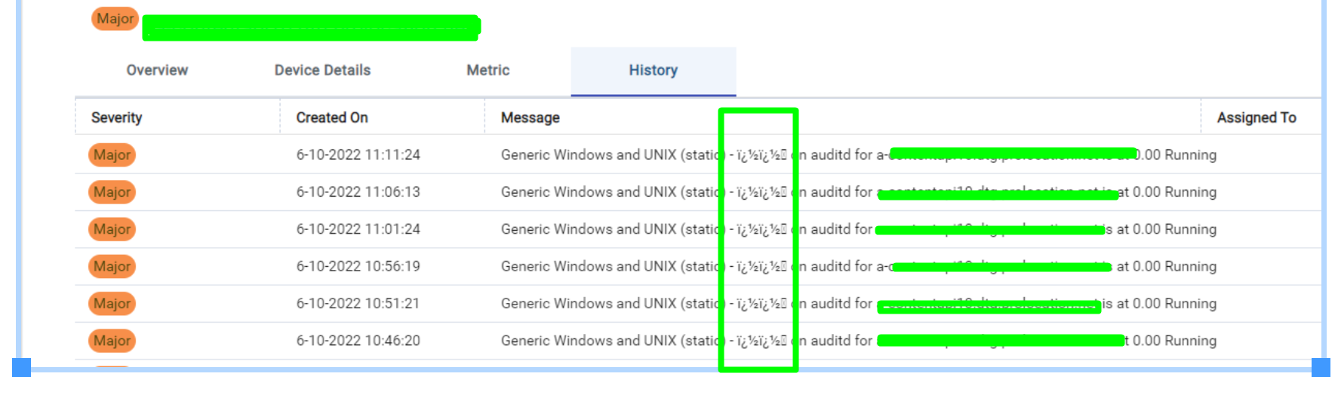
Task: Click the History tab
Action: (653, 70)
